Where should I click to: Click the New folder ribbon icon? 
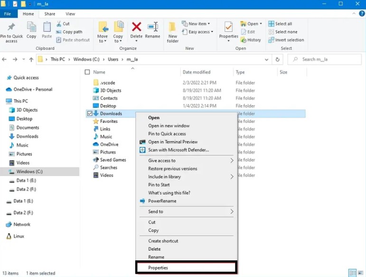click(x=172, y=27)
